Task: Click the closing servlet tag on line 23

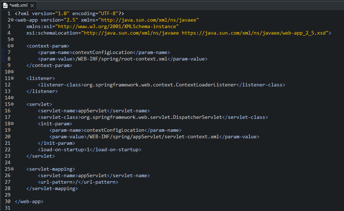Action: (41, 156)
